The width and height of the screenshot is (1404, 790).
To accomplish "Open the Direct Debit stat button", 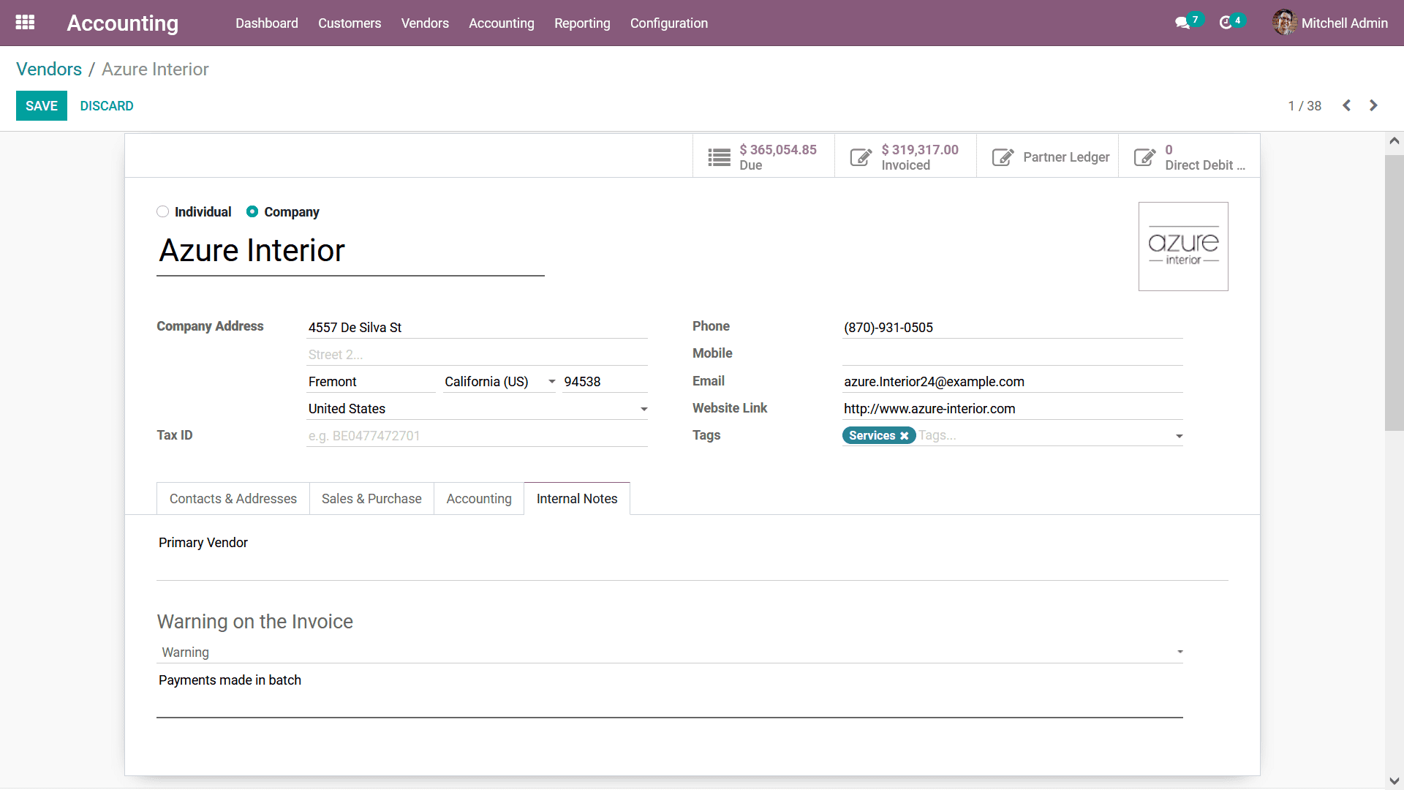I will (1189, 157).
